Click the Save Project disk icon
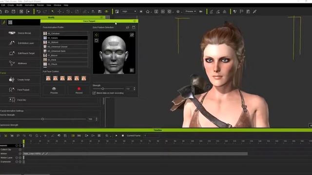The image size is (312, 175). click(13, 12)
